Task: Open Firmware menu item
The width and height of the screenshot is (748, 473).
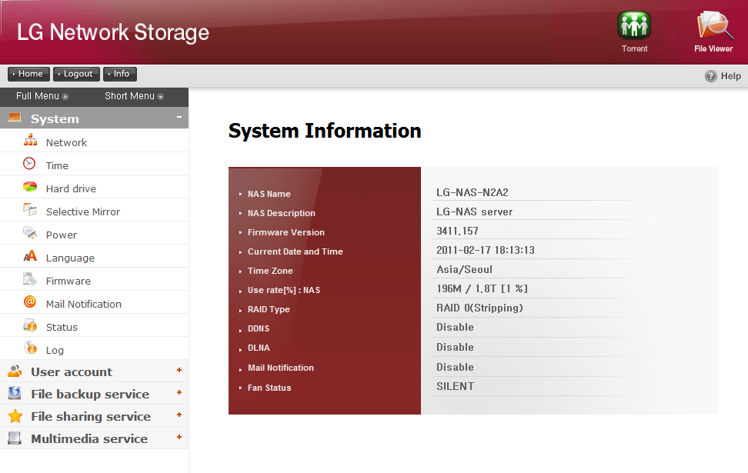Action: 68,281
